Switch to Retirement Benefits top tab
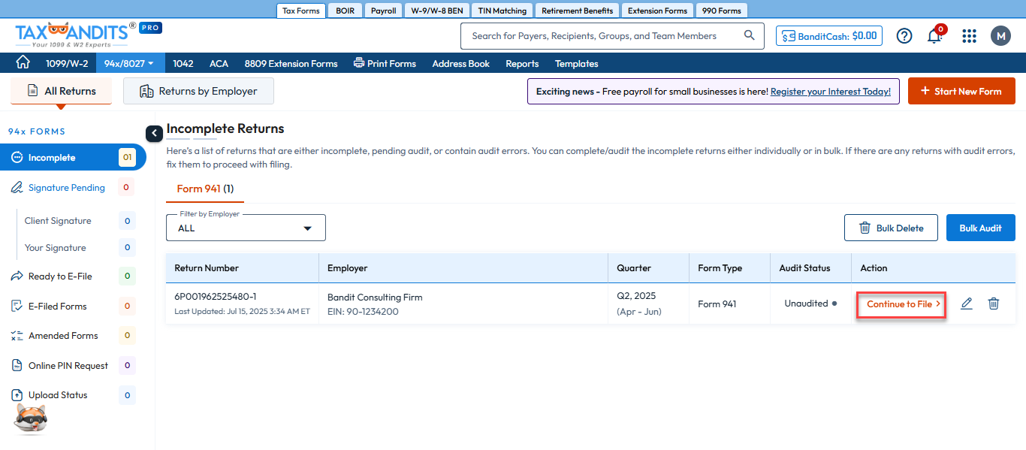 (578, 11)
